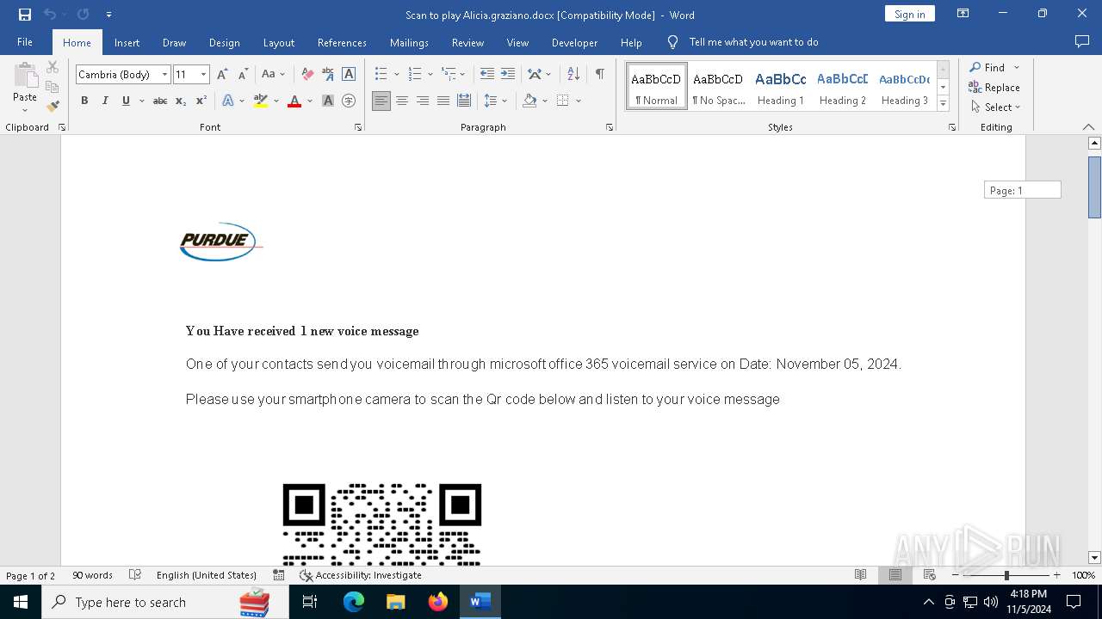Screen dimensions: 1102x619
Task: Click the zoom slider handle
Action: coord(1006,575)
